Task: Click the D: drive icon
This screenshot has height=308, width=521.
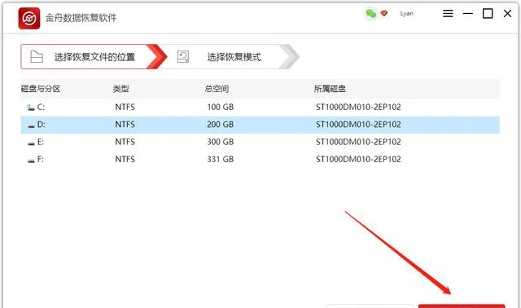Action: 31,125
